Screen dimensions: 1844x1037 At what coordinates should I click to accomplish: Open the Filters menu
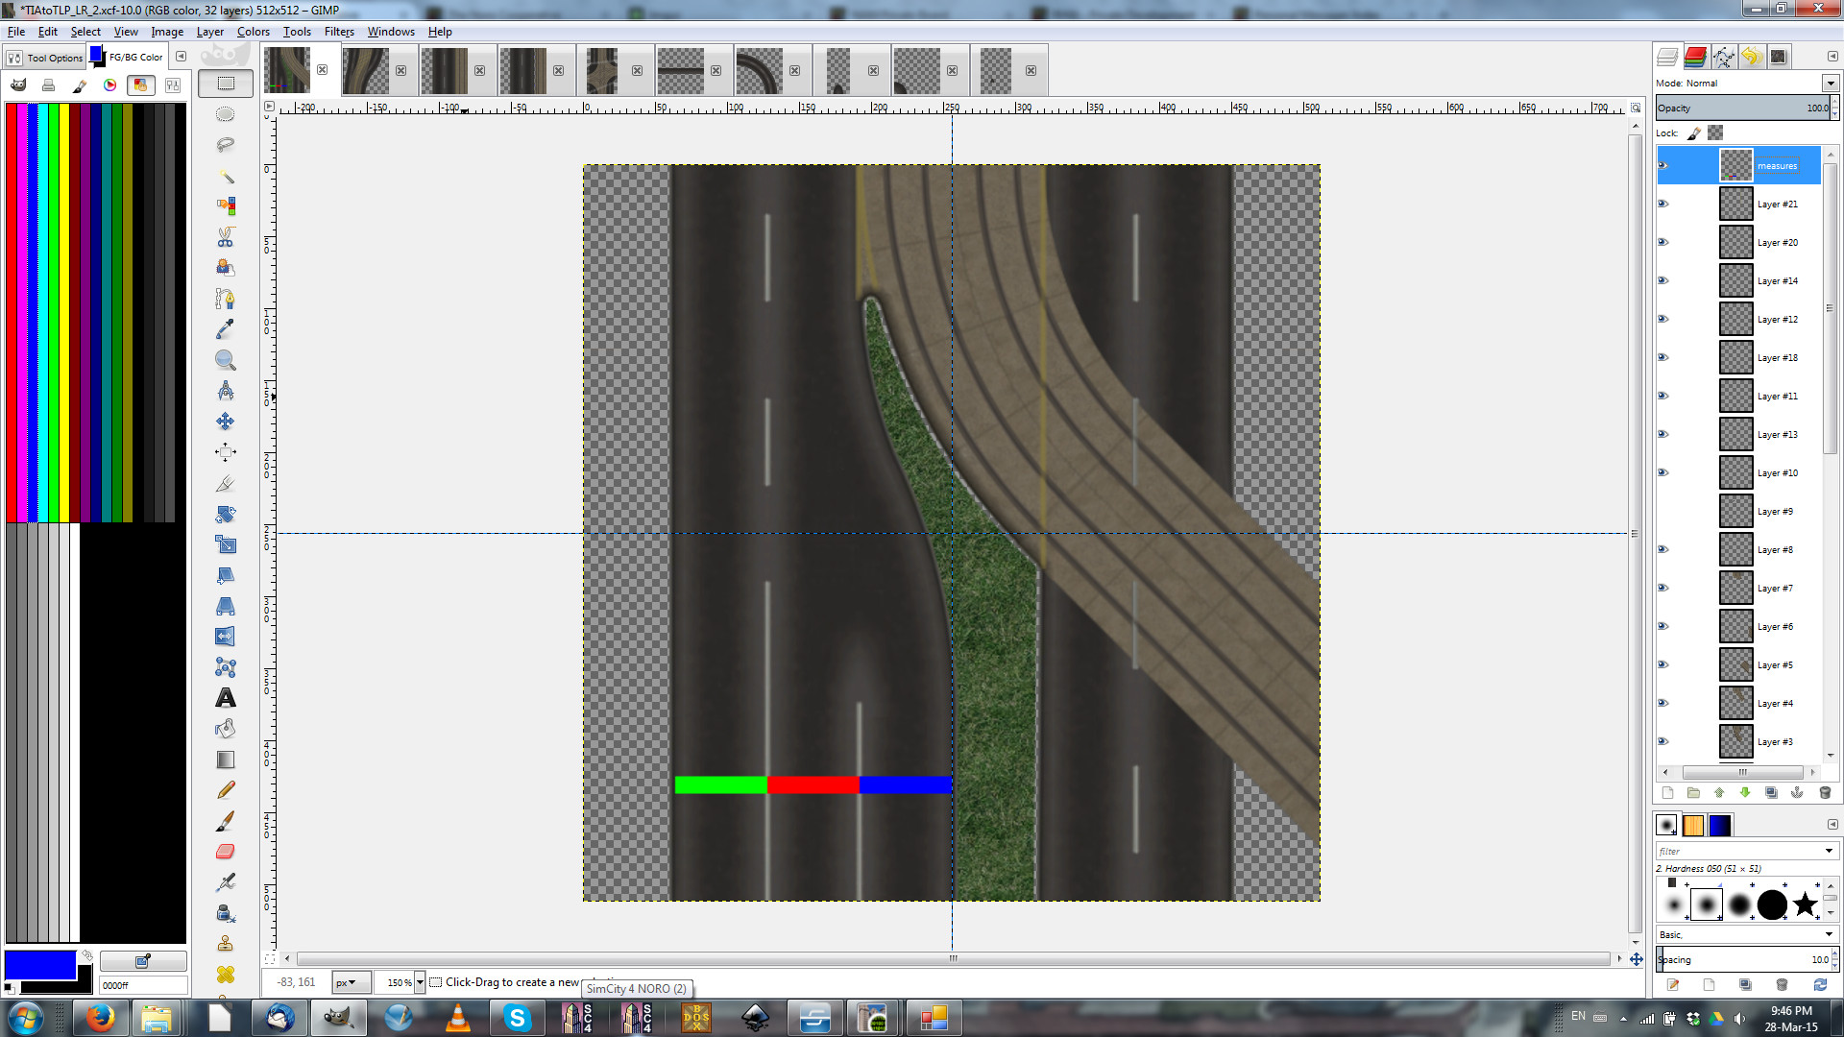[x=339, y=32]
